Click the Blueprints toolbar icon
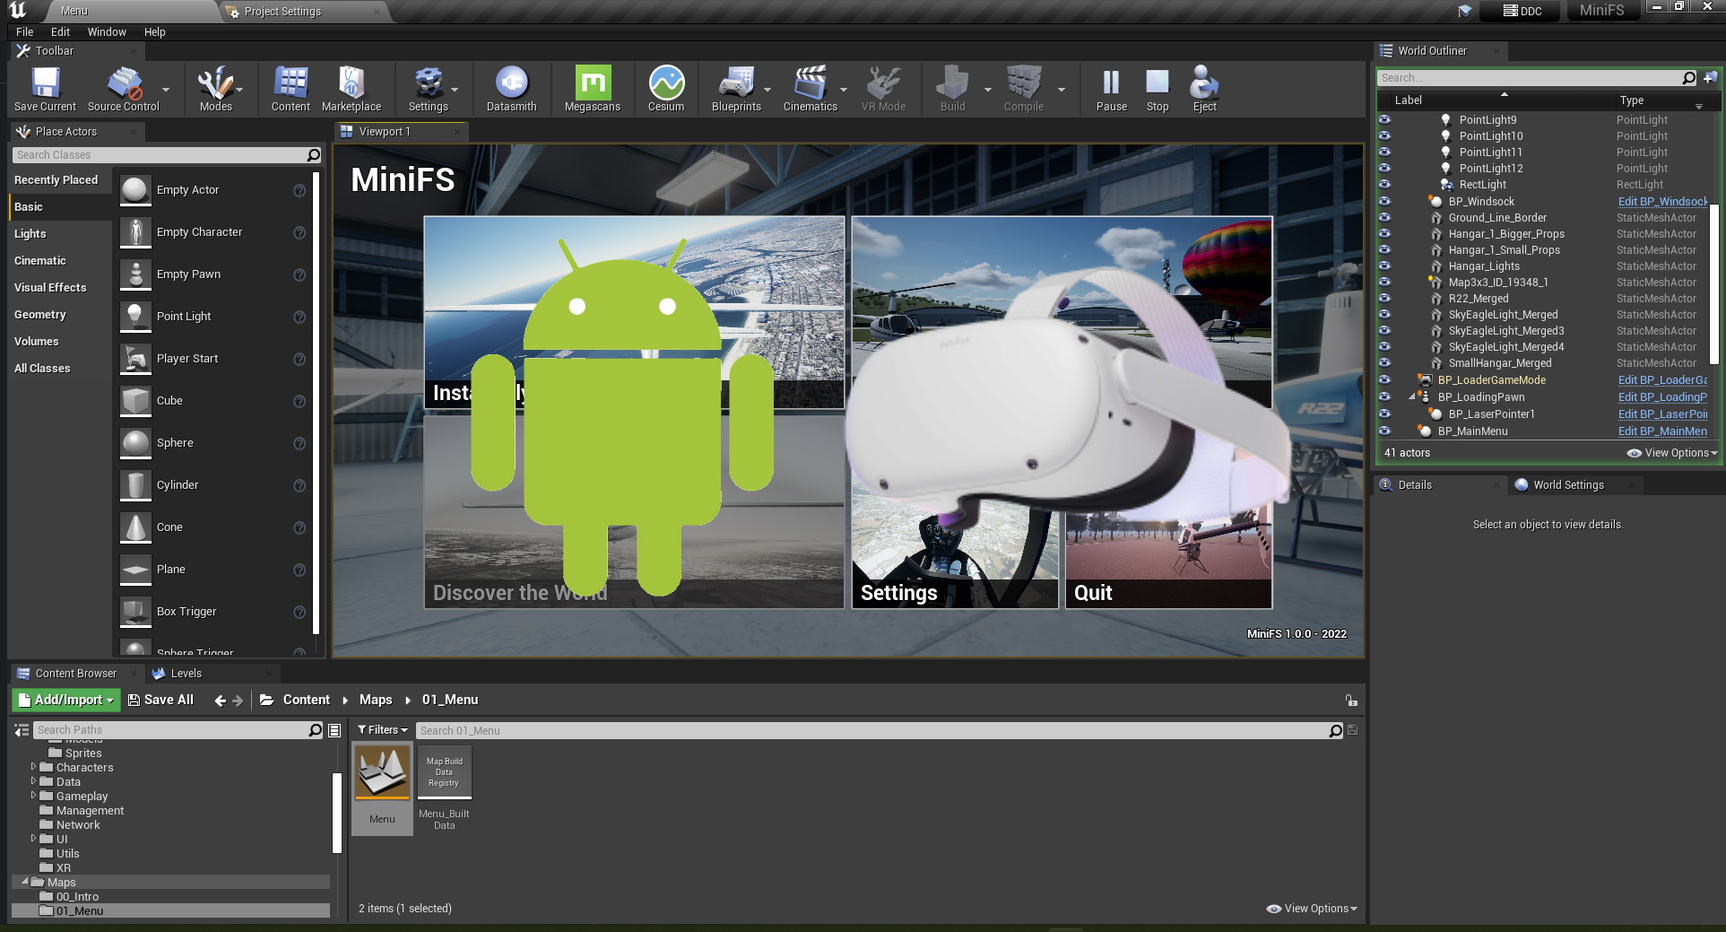The image size is (1726, 932). click(736, 88)
